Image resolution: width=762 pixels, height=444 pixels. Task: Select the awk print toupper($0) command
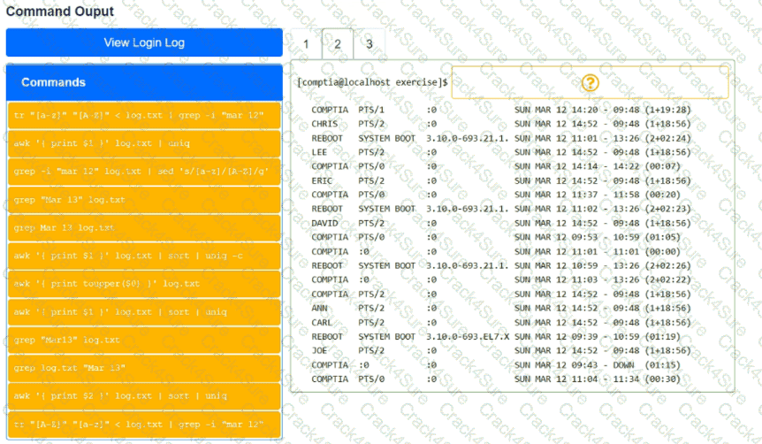click(144, 284)
